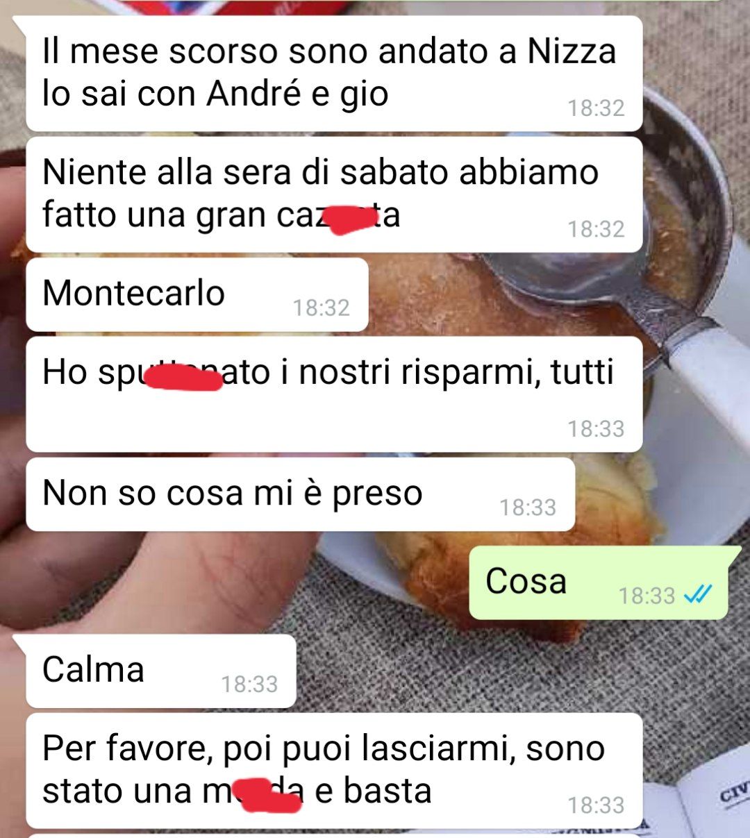The width and height of the screenshot is (750, 838).
Task: Tap the 'Per favore, poi puoi lasciarmi' message
Action: (x=334, y=771)
